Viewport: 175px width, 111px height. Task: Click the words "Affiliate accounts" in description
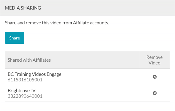[91, 23]
